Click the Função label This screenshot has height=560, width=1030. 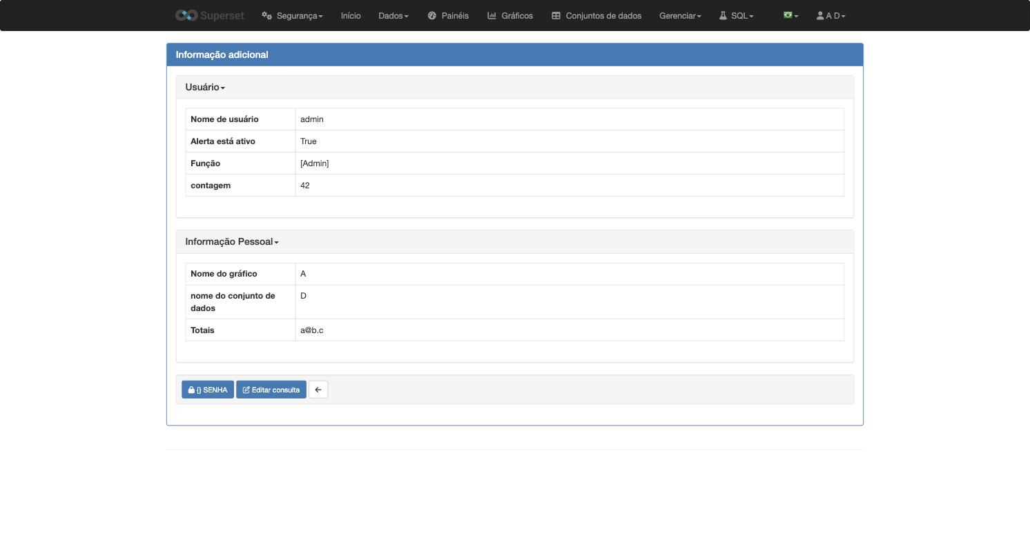[x=205, y=163]
